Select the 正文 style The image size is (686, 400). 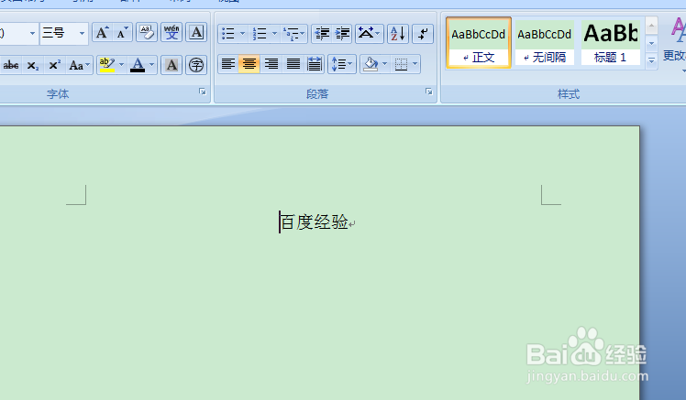coord(479,43)
